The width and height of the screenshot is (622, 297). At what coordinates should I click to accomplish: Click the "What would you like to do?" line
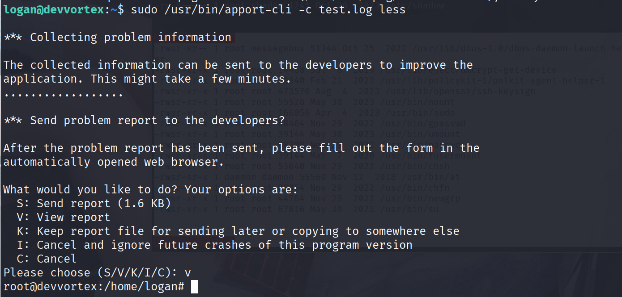click(150, 190)
